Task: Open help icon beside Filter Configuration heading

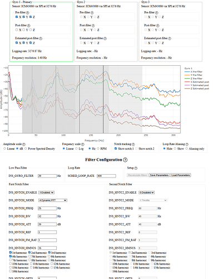Action: pyautogui.click(x=125, y=160)
